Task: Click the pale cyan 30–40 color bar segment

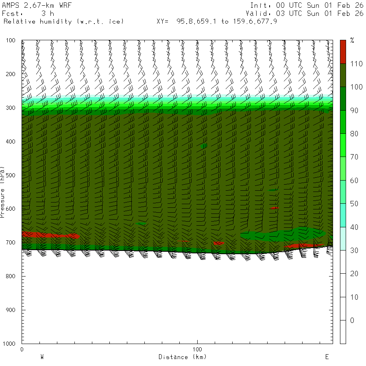Action: coord(343,239)
